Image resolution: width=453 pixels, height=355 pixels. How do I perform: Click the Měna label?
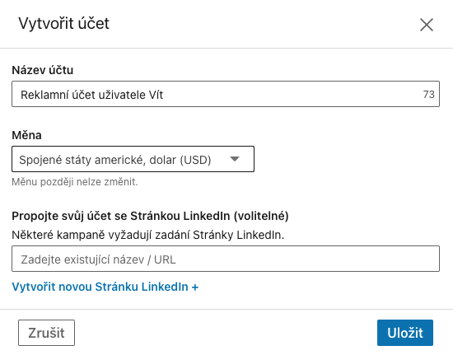click(x=26, y=135)
